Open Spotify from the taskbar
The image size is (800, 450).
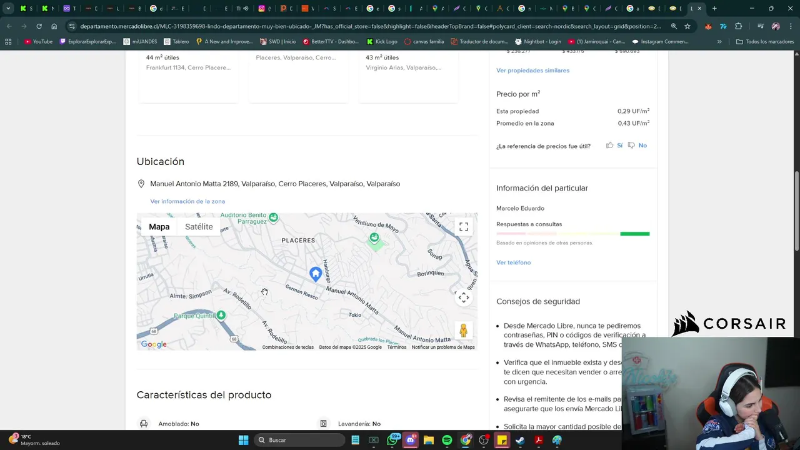coord(447,440)
